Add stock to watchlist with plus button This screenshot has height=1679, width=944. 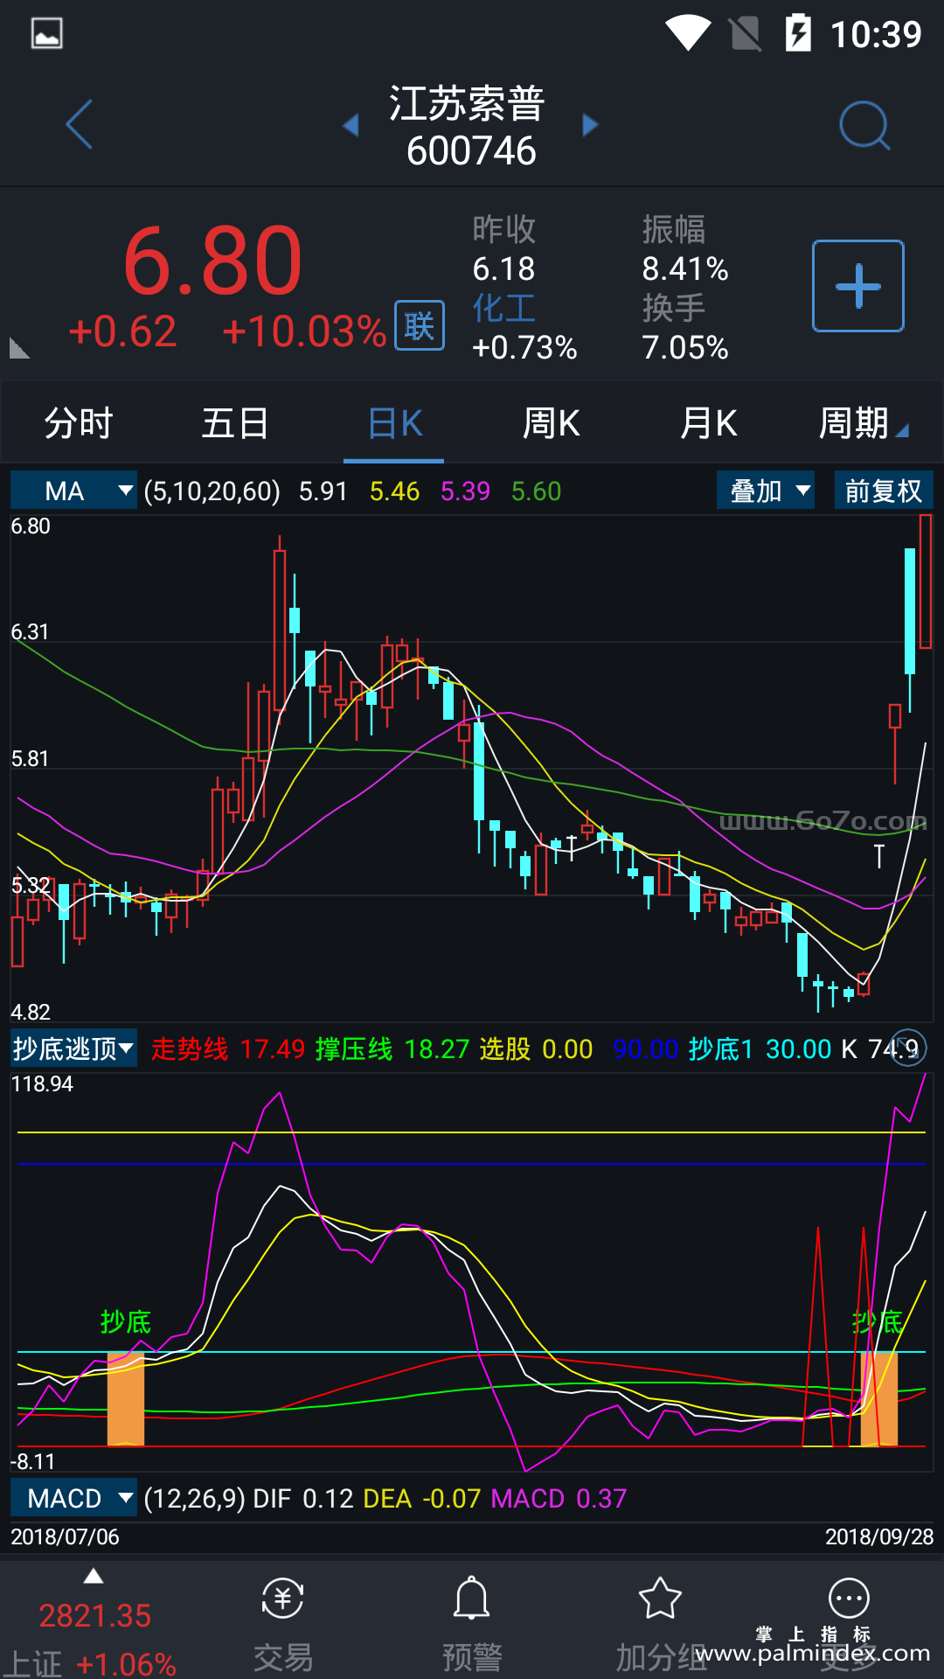pos(858,286)
